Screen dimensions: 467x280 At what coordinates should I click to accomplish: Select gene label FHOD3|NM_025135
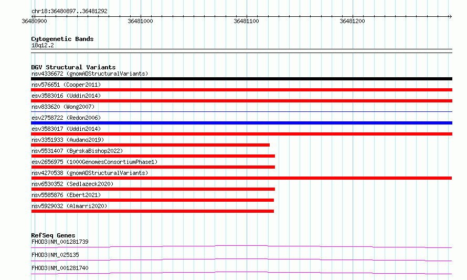55,255
